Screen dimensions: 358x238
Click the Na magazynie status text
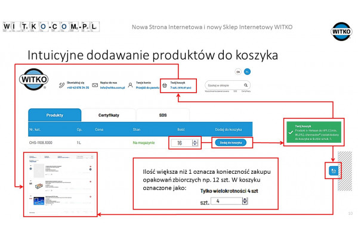coord(144,143)
